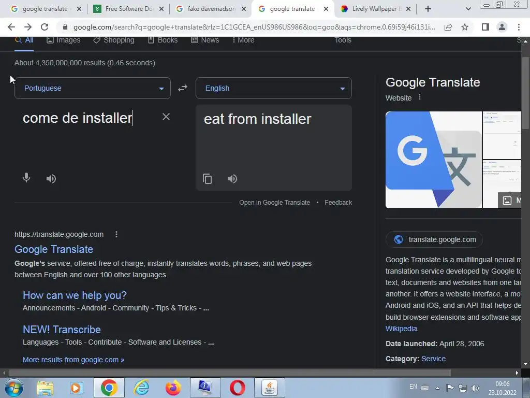Open the Service category link
The width and height of the screenshot is (530, 398).
(433, 359)
